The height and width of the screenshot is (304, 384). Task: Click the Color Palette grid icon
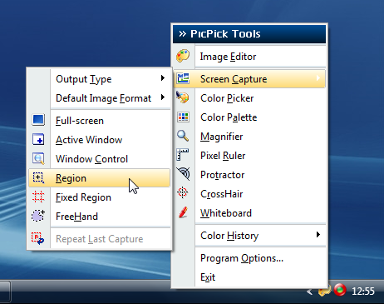[x=183, y=117]
